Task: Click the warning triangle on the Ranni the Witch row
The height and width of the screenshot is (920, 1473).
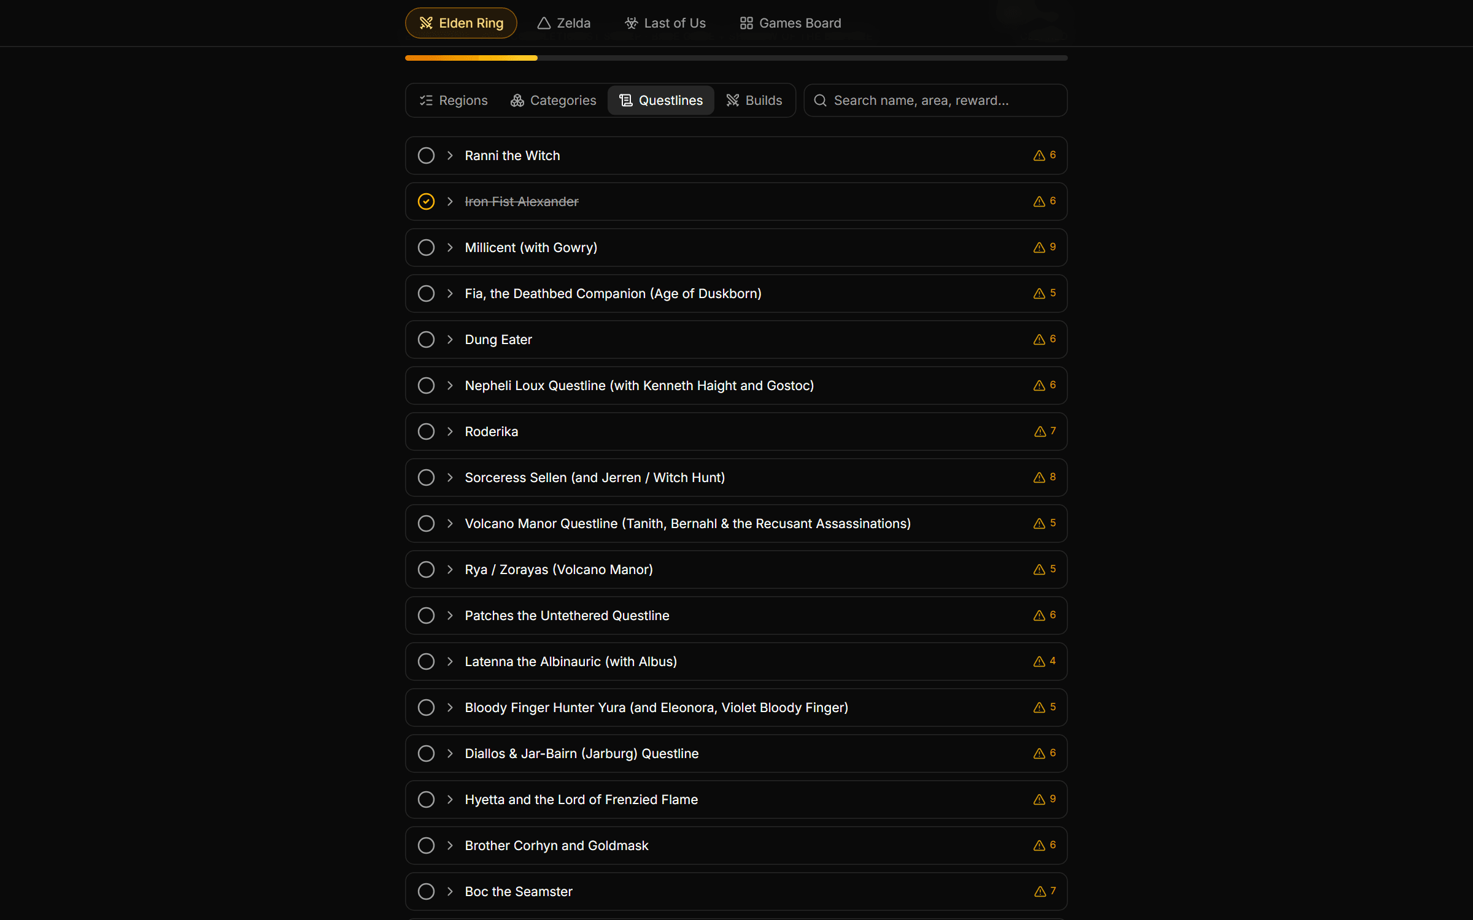Action: 1039,156
